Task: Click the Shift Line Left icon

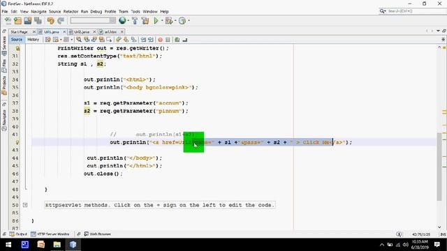Action: click(x=143, y=40)
